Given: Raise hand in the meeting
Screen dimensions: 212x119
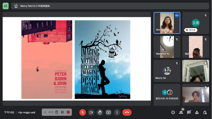Looking at the screenshot, I should click(100, 112).
